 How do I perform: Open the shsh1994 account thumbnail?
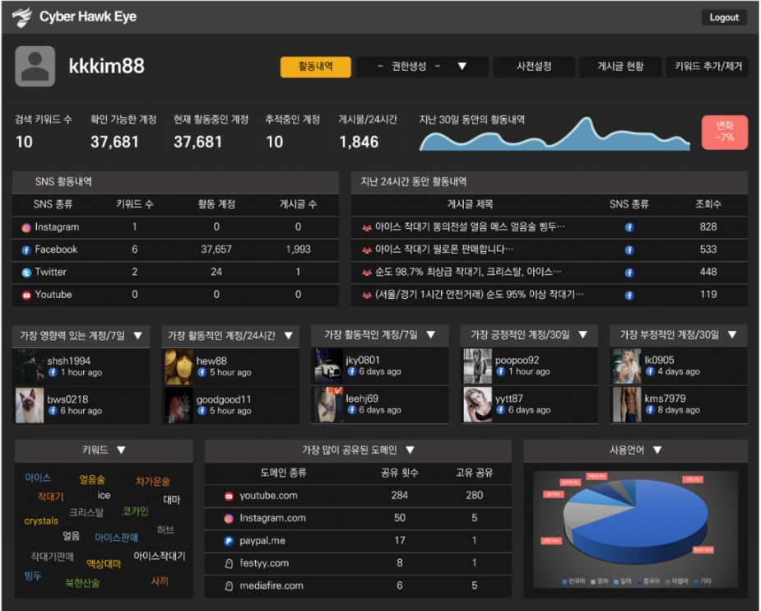pos(30,366)
